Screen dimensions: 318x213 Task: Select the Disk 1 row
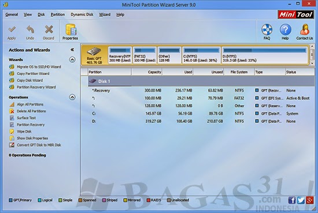point(201,81)
